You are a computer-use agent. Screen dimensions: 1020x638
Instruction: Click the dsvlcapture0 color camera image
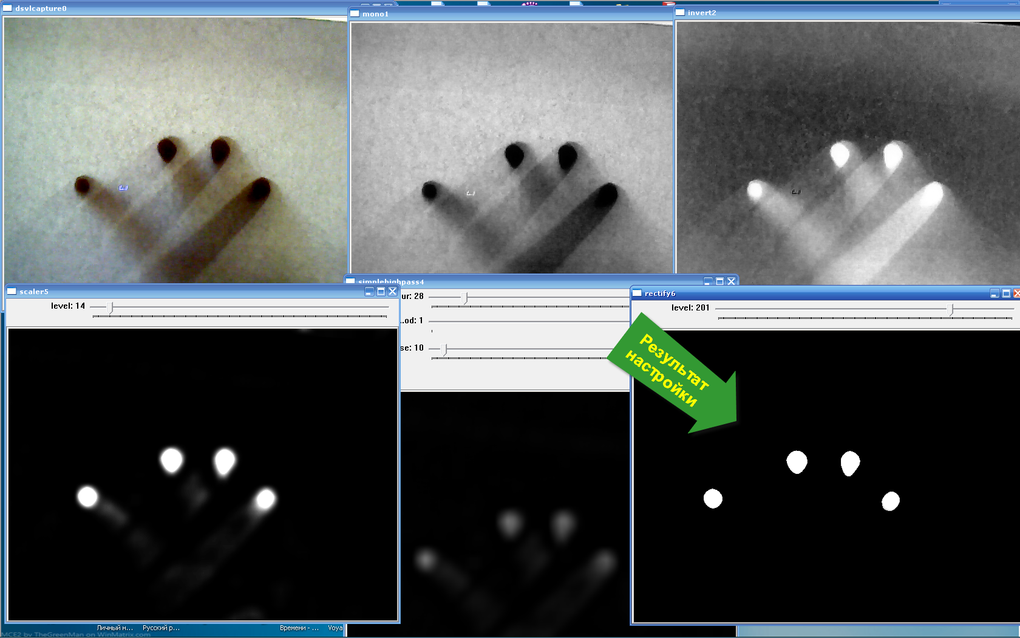tap(175, 149)
